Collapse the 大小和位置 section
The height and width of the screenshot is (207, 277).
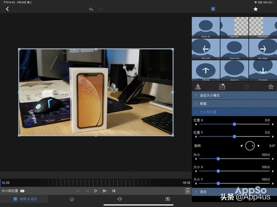(x=234, y=112)
